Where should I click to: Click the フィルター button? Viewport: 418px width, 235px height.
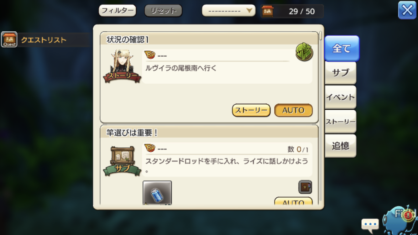pos(118,11)
